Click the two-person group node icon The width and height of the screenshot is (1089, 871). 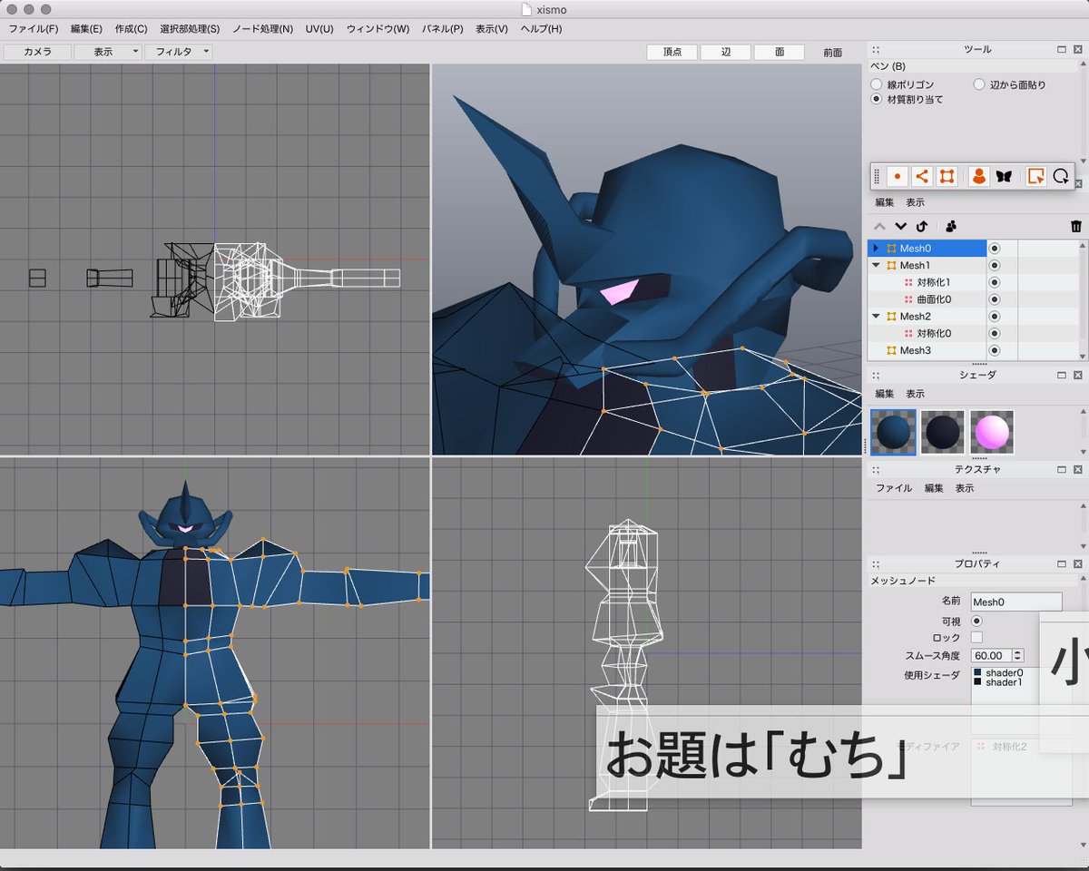(951, 226)
